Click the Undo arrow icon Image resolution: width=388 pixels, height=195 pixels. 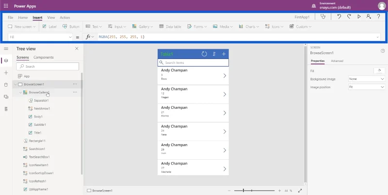pos(339,16)
